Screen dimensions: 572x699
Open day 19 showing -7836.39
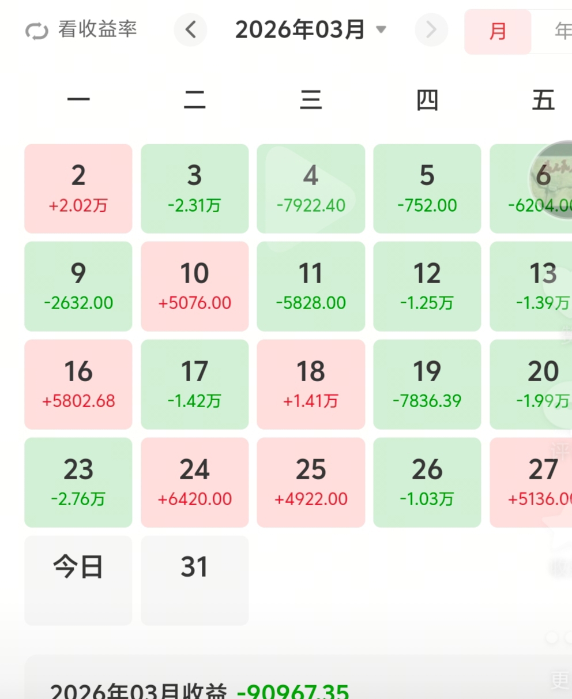point(427,384)
